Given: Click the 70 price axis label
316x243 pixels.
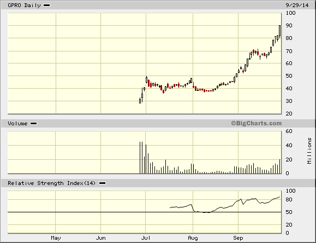Looking at the screenshot, I should [x=289, y=51].
